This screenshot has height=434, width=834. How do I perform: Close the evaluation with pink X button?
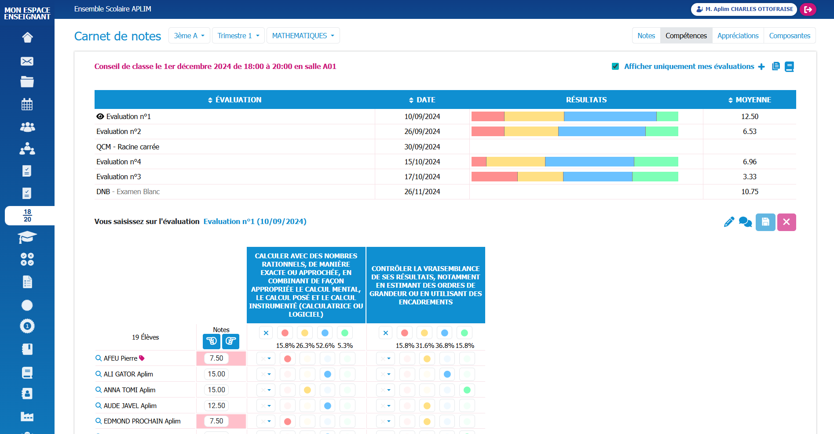coord(786,222)
